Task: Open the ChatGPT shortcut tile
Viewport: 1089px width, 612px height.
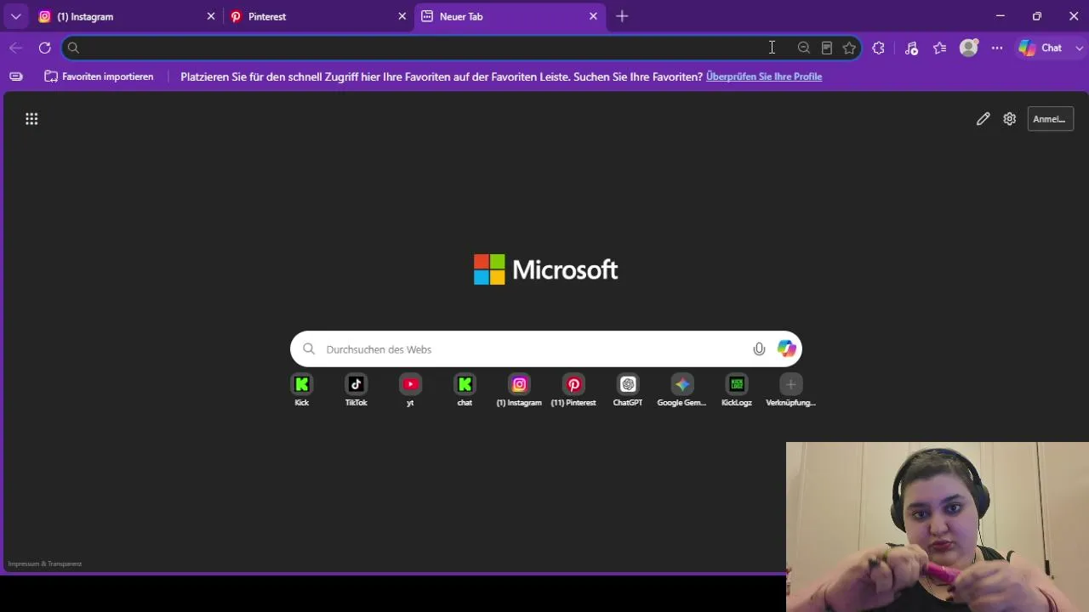Action: click(628, 391)
